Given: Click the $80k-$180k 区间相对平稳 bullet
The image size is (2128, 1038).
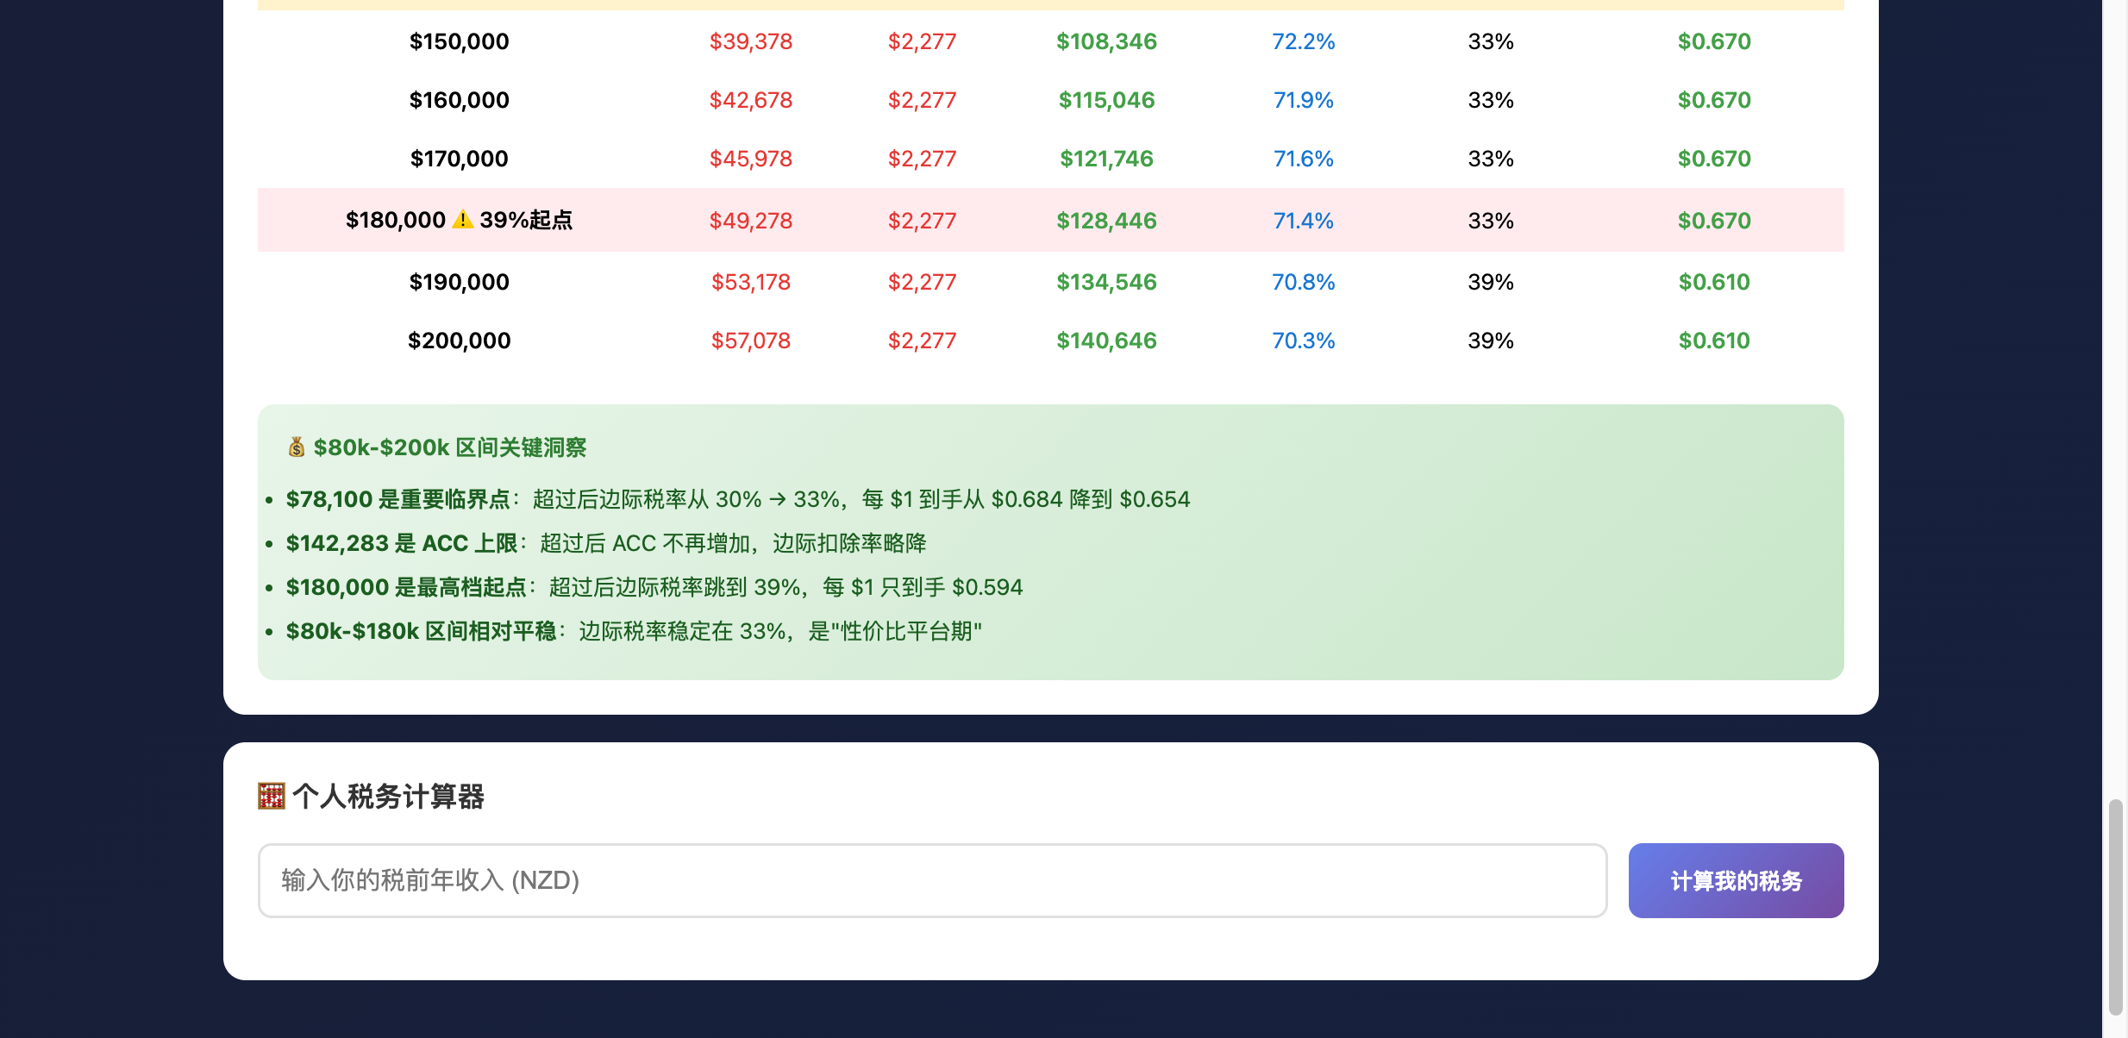Looking at the screenshot, I should tap(421, 631).
